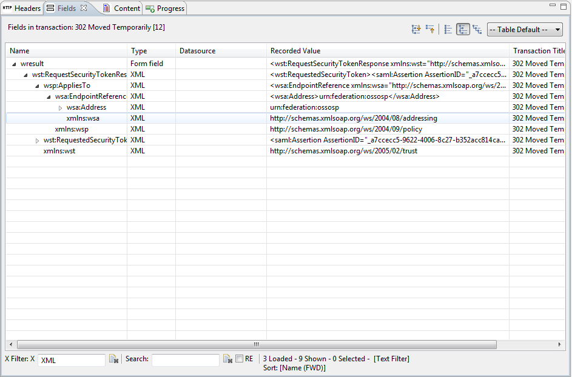
Task: Select the active tree view mode icon
Action: click(463, 29)
